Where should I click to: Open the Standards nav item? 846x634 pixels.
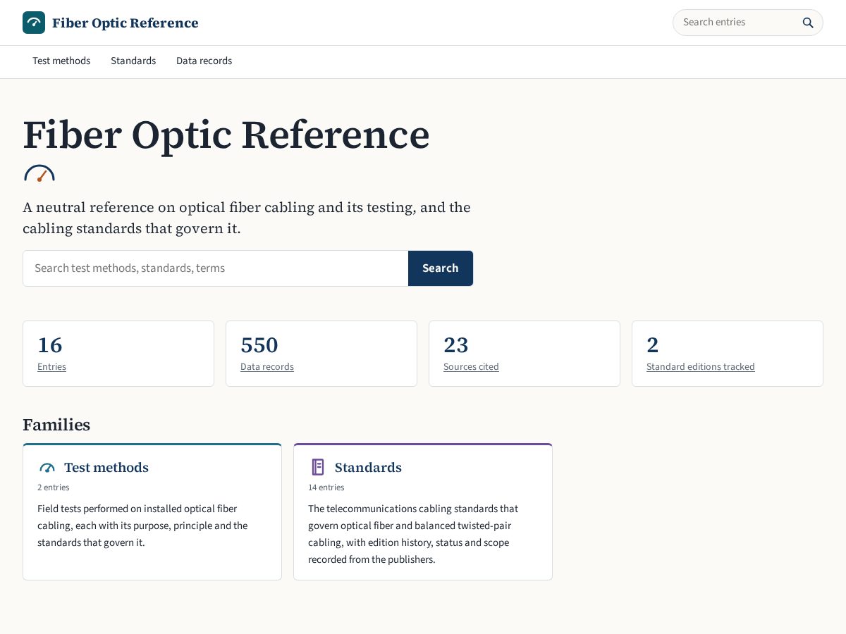133,61
